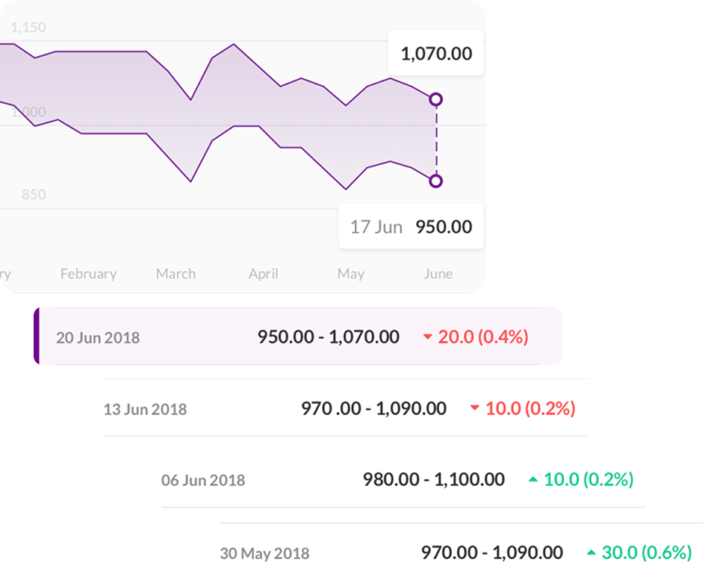Open the 06 Jun 2018 entry
The height and width of the screenshot is (580, 726).
[403, 479]
